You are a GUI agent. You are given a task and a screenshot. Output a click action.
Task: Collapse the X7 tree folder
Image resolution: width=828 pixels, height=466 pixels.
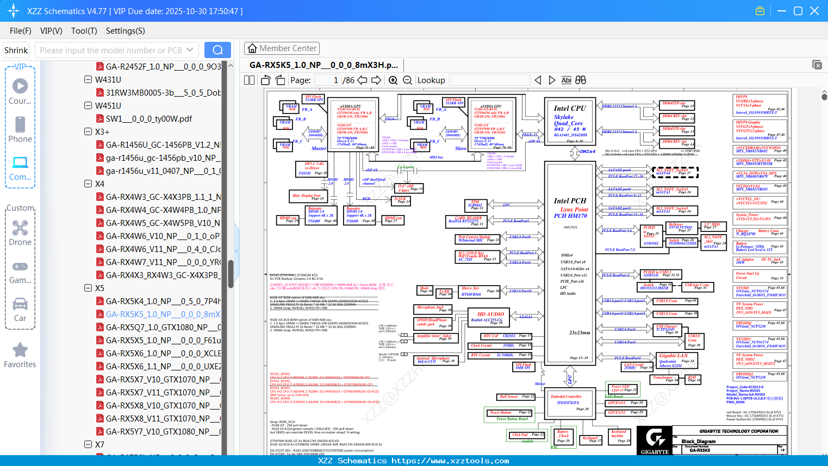click(88, 444)
